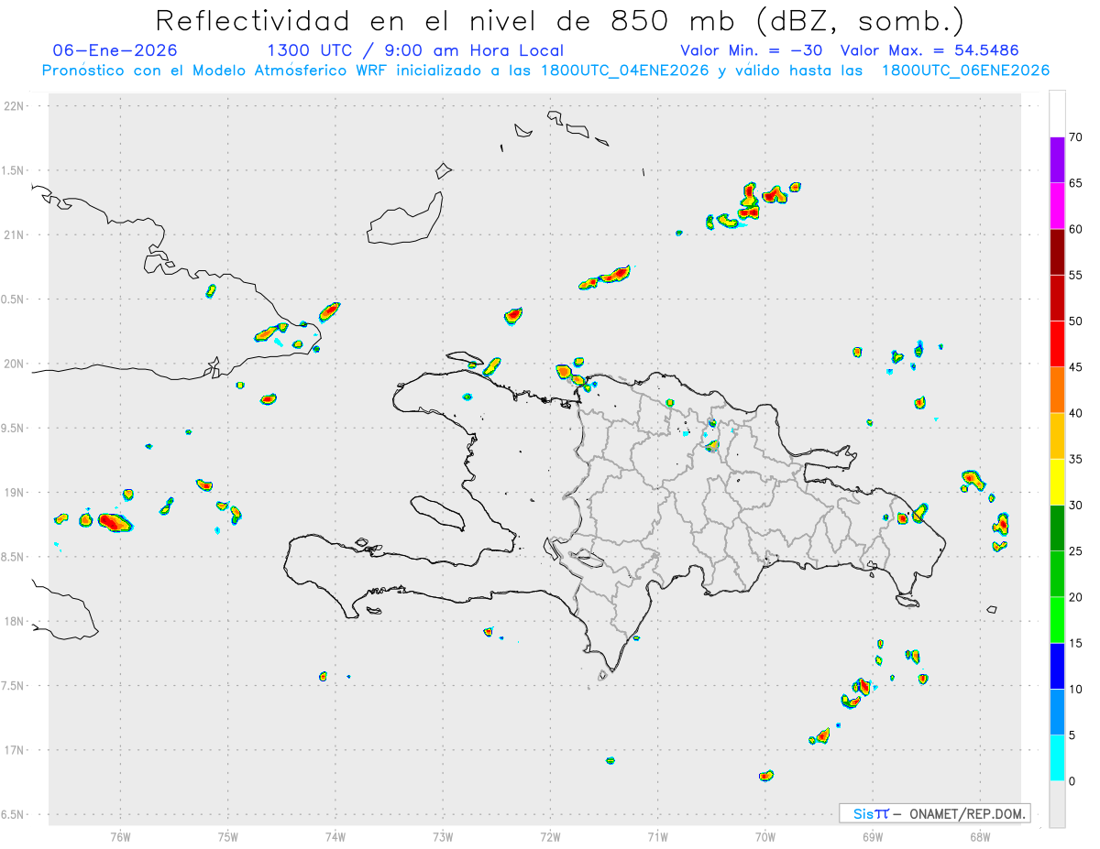Select the 'Valor Max. = 54.5486' text
The width and height of the screenshot is (1100, 849).
pyautogui.click(x=929, y=50)
